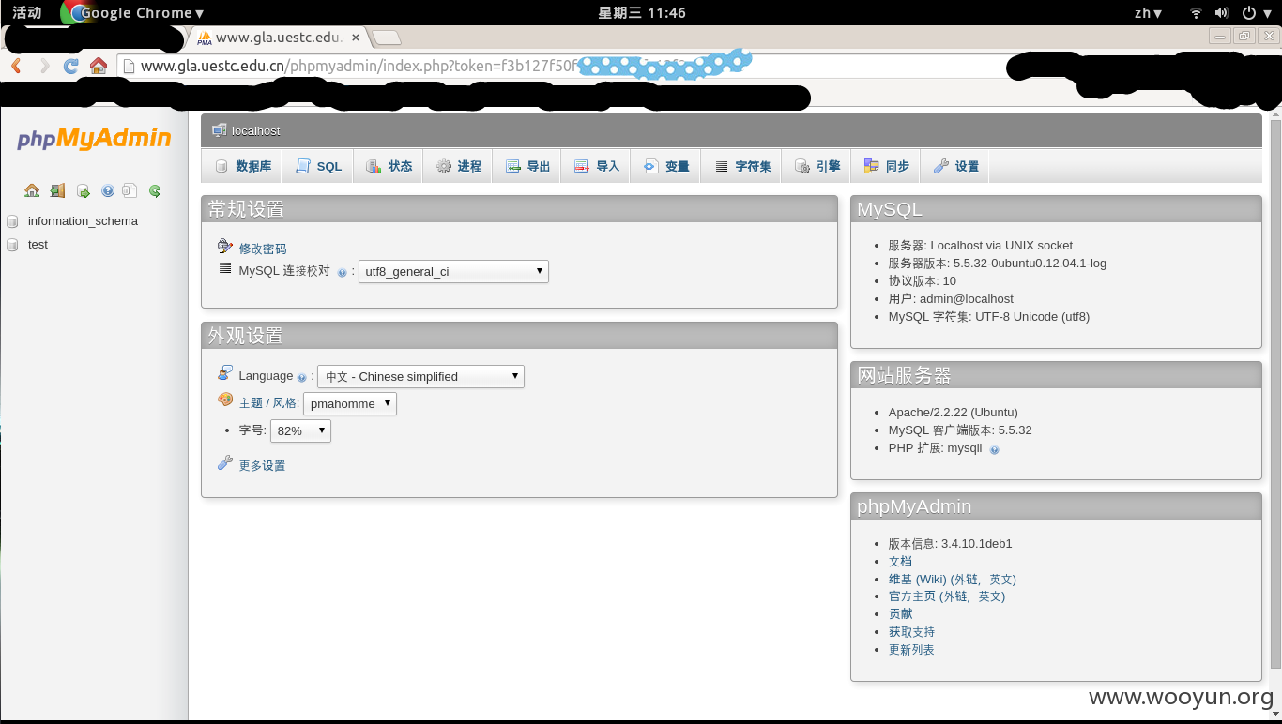
Task: Open the 导出 tab
Action: [527, 166]
